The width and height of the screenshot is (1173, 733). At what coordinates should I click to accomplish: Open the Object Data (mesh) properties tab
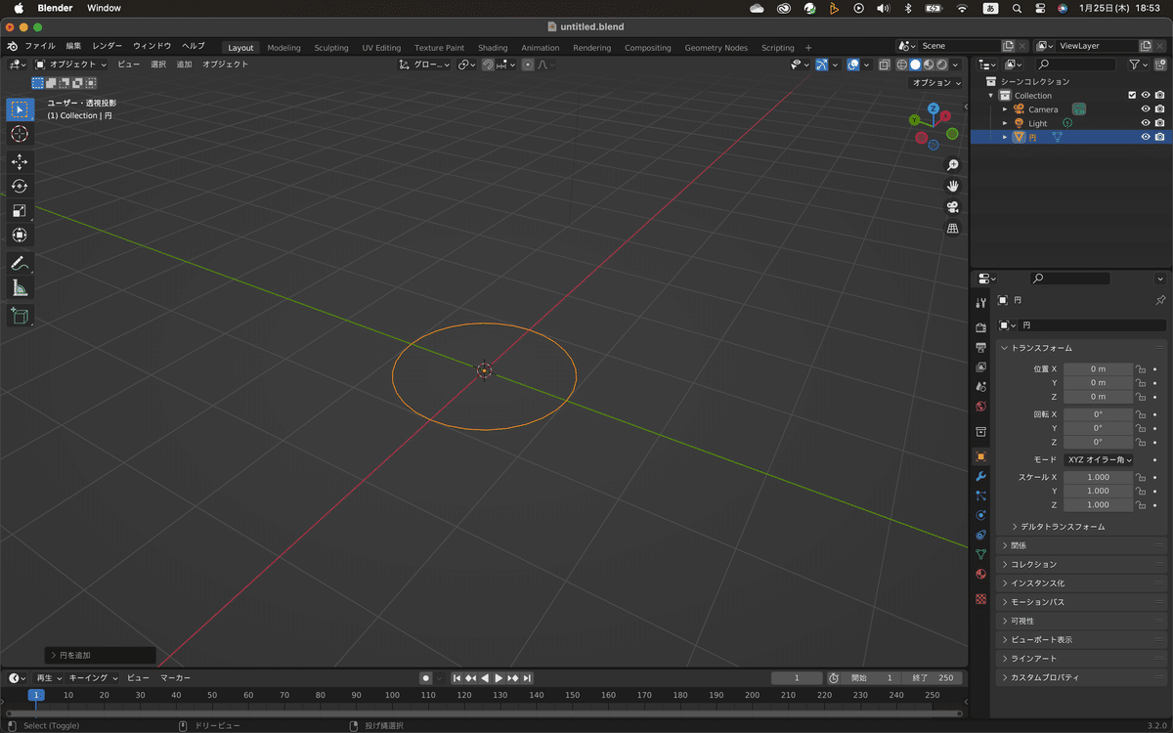pos(981,554)
